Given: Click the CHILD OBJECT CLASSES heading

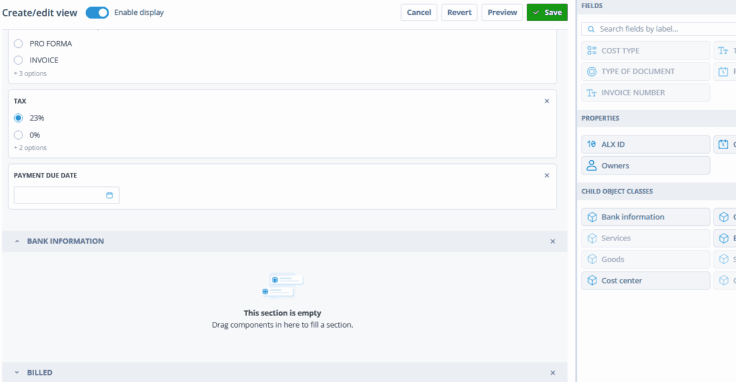Looking at the screenshot, I should pos(617,192).
